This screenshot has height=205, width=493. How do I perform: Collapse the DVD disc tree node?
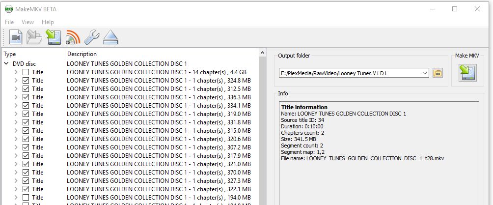tap(6, 64)
